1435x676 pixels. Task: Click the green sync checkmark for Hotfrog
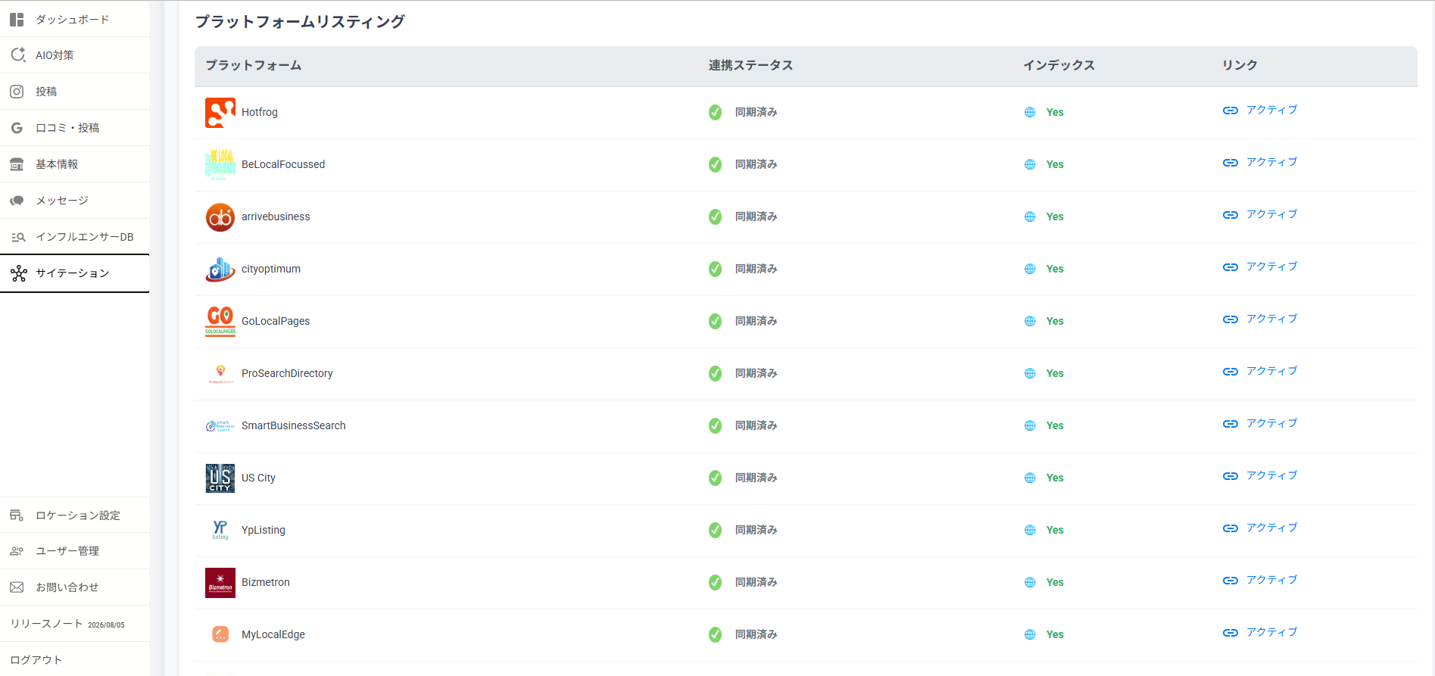click(x=715, y=113)
